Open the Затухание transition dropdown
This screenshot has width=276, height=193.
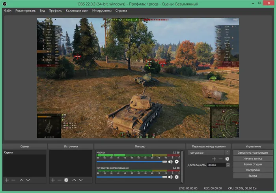click(209, 153)
